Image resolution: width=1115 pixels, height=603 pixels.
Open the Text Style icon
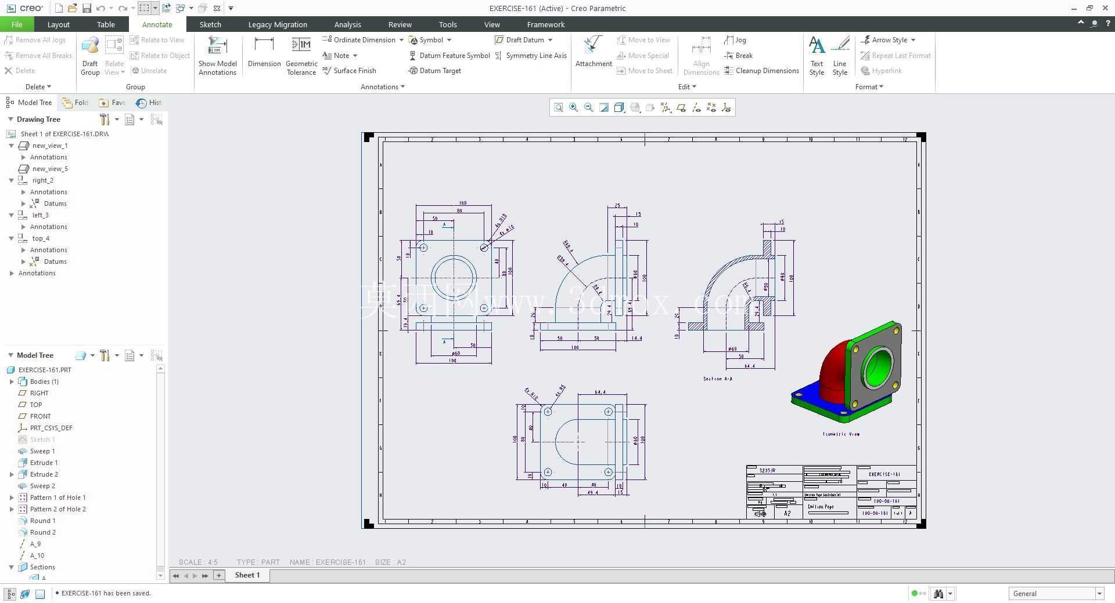[817, 56]
